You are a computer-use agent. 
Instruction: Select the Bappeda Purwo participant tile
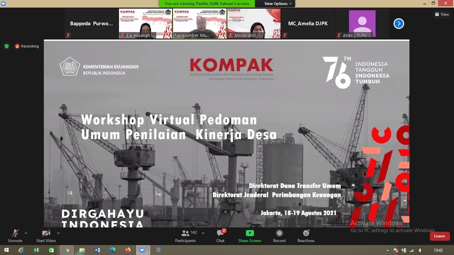(91, 24)
